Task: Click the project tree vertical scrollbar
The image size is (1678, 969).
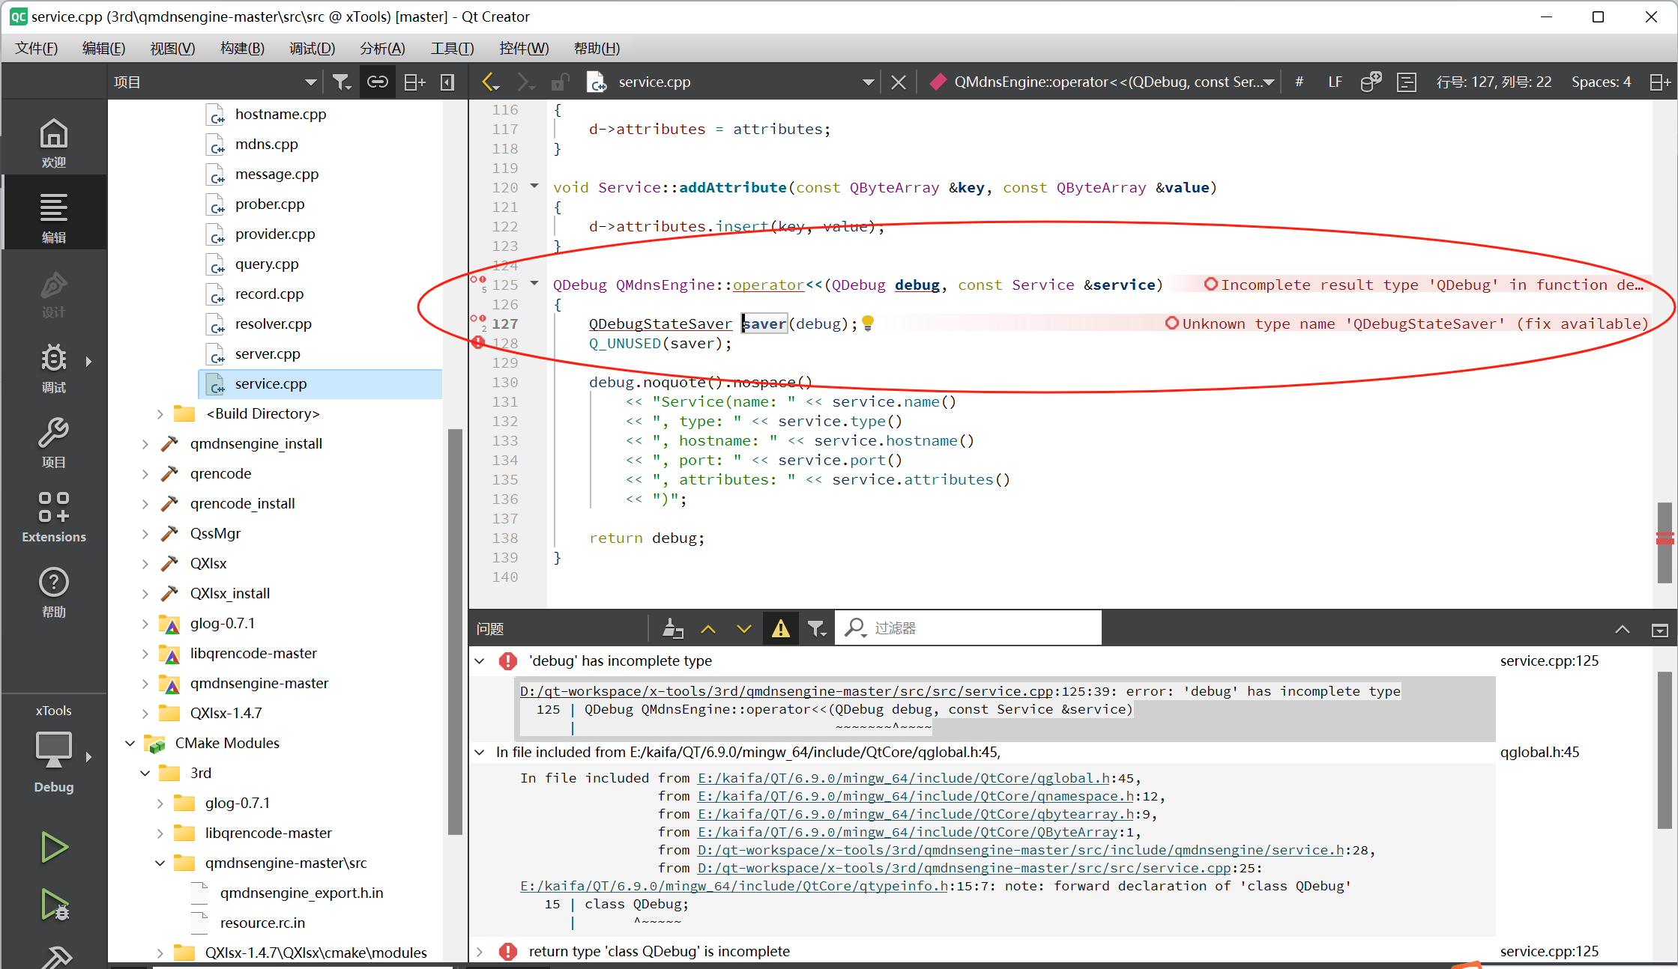Action: click(454, 631)
